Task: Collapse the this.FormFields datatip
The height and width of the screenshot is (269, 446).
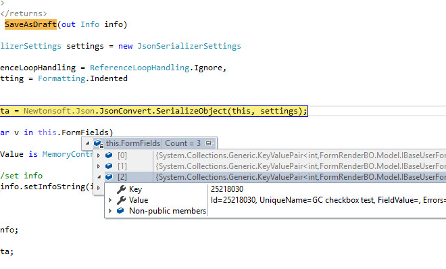Action: [x=87, y=143]
